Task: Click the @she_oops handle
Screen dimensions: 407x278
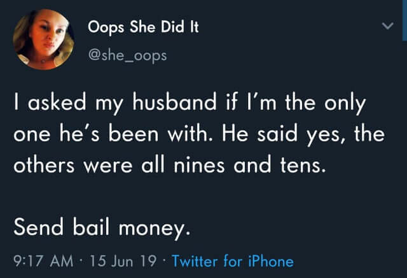Action: pos(127,55)
